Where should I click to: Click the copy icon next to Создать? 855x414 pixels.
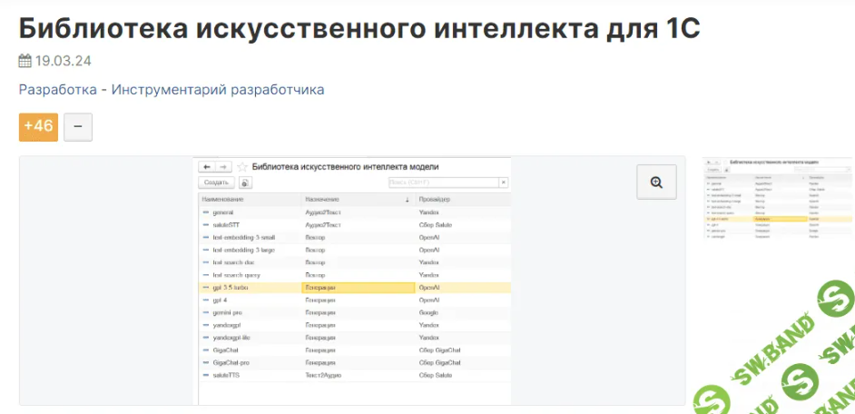click(x=245, y=182)
